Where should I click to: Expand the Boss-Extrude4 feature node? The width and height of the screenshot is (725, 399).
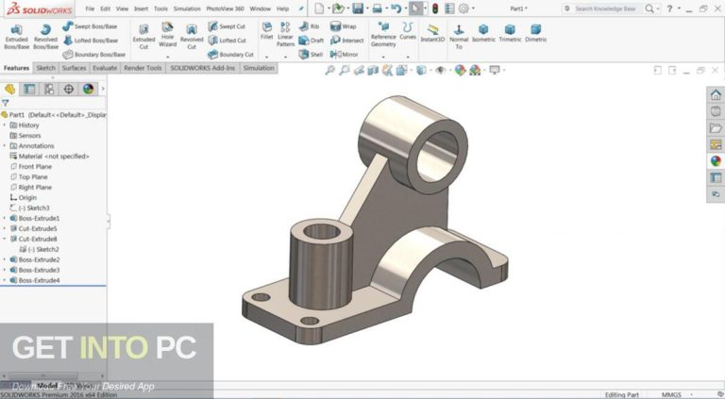pos(5,280)
